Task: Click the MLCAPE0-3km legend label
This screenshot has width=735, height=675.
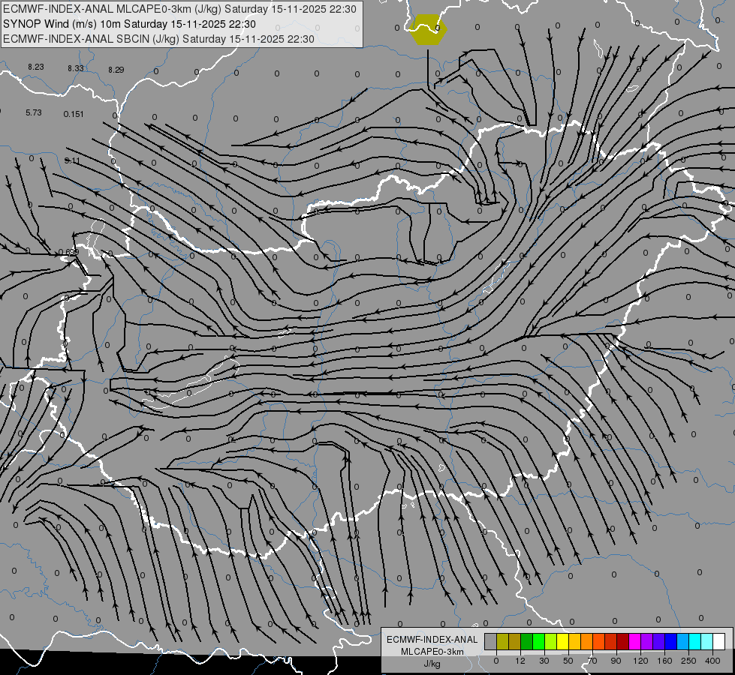Action: click(x=432, y=652)
